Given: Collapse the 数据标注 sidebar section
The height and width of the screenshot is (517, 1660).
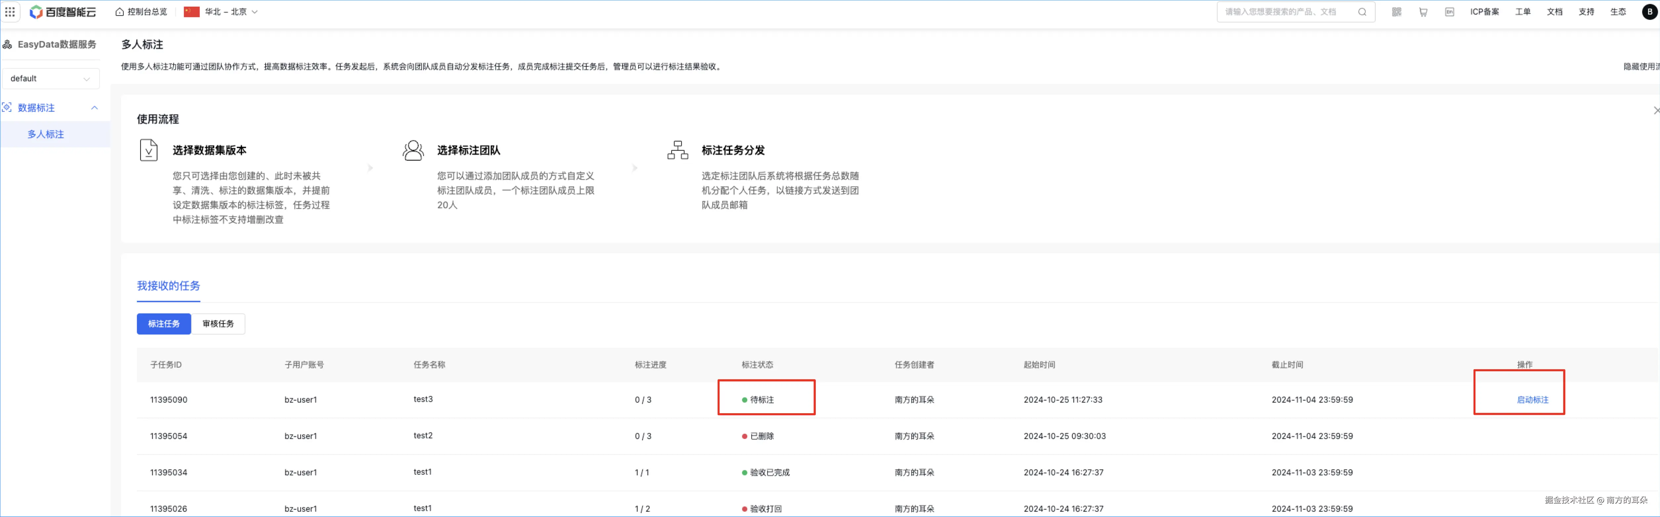Looking at the screenshot, I should point(94,107).
